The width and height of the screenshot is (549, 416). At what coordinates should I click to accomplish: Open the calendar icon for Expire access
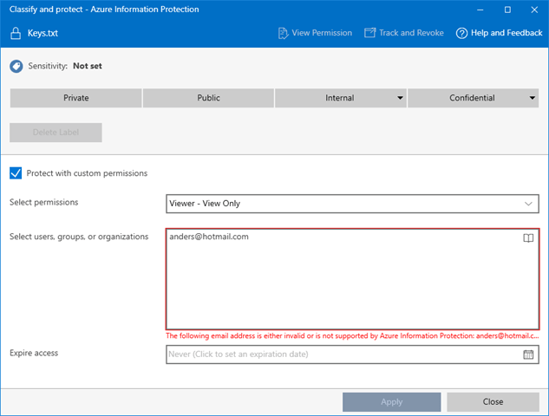pyautogui.click(x=528, y=354)
